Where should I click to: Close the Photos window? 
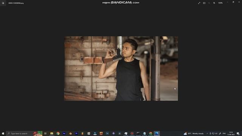pyautogui.click(x=239, y=2)
